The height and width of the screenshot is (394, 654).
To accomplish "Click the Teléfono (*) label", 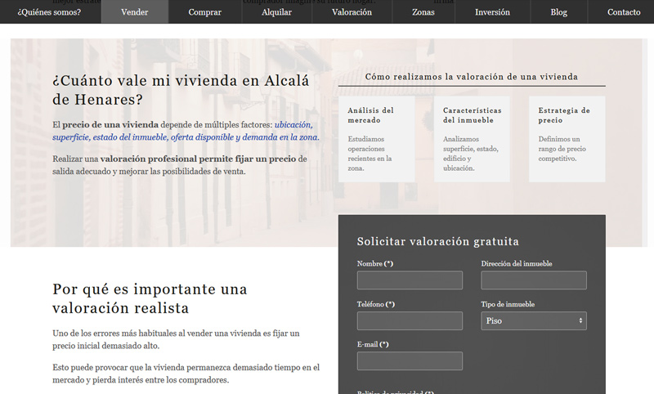I will click(376, 304).
